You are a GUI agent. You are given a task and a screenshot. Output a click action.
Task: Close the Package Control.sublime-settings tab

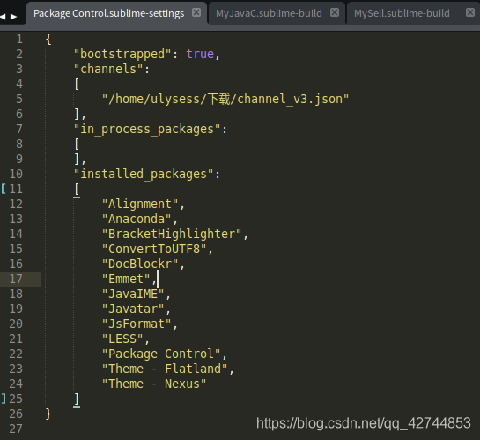coord(196,12)
